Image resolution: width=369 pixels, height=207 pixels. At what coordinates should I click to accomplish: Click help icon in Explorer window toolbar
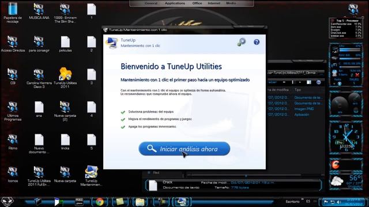click(x=319, y=82)
